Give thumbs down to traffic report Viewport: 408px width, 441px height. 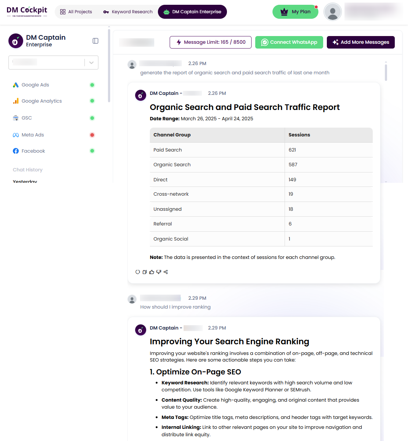tap(159, 272)
